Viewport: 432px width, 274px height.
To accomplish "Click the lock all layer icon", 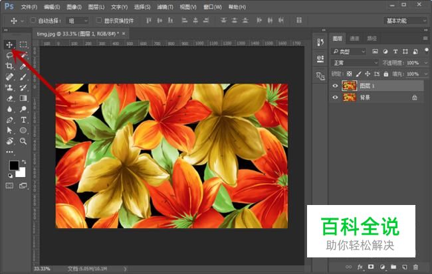I will [387, 74].
